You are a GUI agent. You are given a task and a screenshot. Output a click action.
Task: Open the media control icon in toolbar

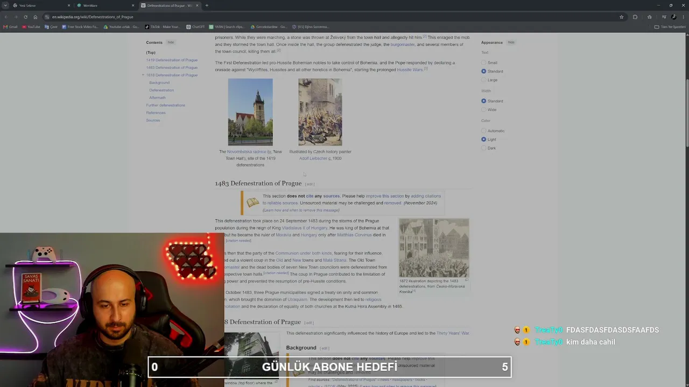[664, 17]
